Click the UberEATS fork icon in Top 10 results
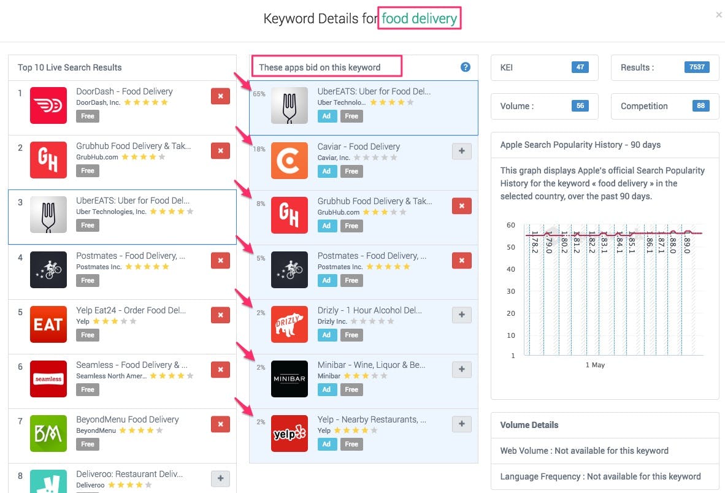The image size is (725, 493). [x=48, y=215]
